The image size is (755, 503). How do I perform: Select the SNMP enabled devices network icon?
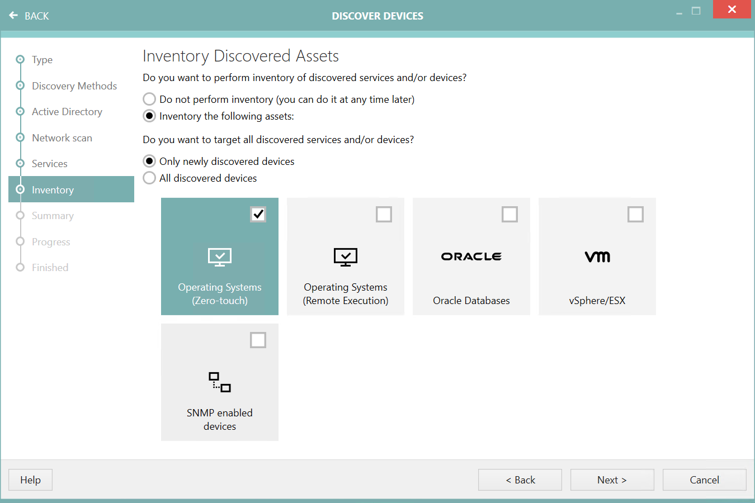click(x=219, y=382)
